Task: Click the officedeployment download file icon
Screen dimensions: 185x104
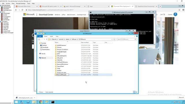Action: 17,98
